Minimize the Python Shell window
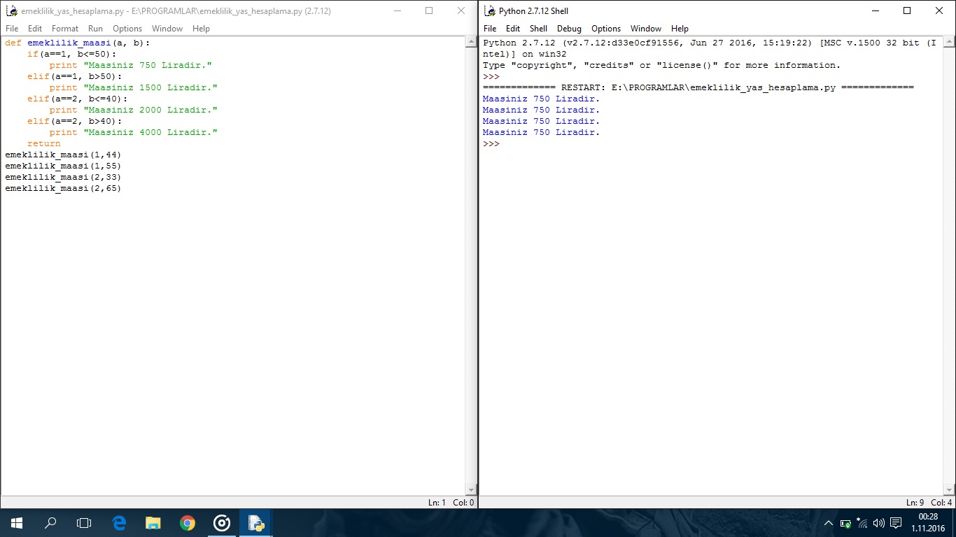This screenshot has height=537, width=956. tap(875, 11)
